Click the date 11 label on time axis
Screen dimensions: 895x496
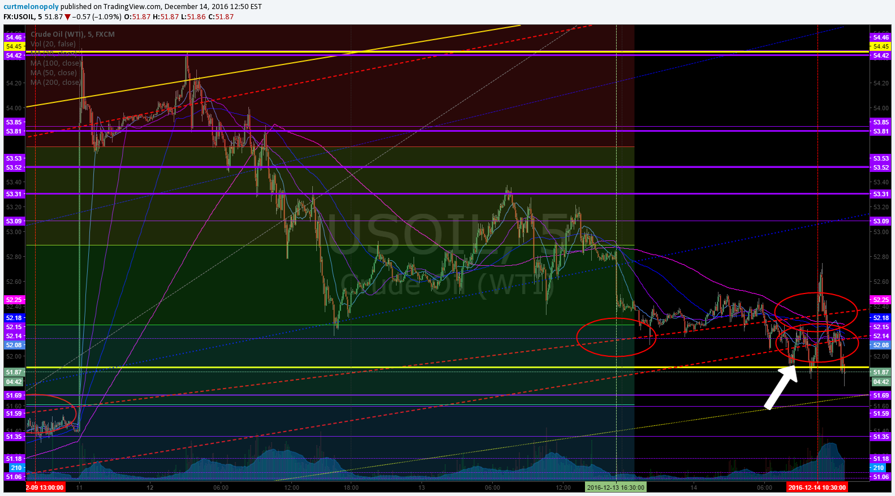coord(79,488)
